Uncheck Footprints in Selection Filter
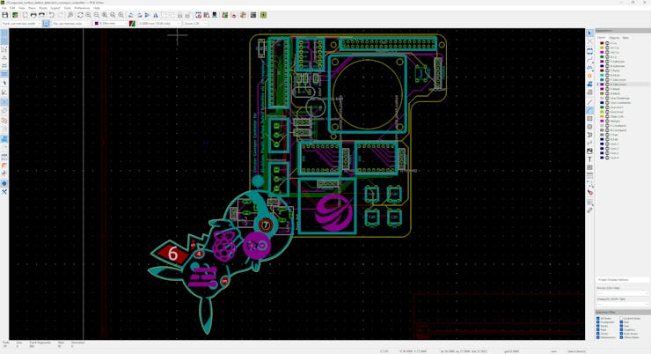The image size is (651, 354). point(598,322)
